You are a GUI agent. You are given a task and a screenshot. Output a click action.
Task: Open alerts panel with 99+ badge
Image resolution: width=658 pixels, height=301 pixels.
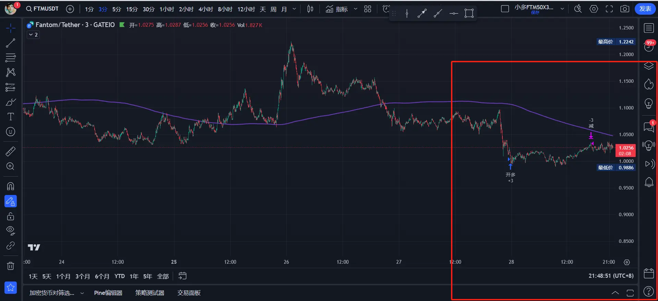pyautogui.click(x=649, y=47)
